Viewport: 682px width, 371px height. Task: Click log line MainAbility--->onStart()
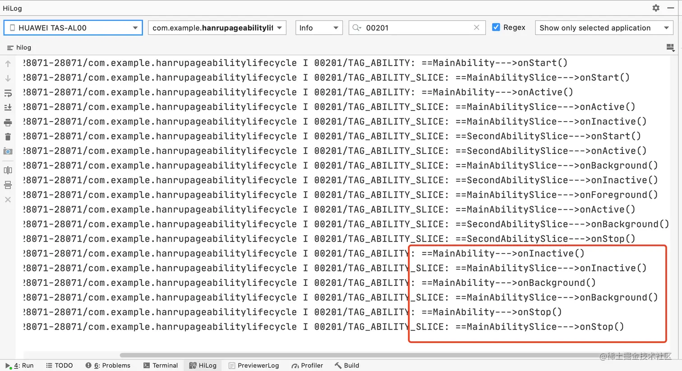[295, 63]
